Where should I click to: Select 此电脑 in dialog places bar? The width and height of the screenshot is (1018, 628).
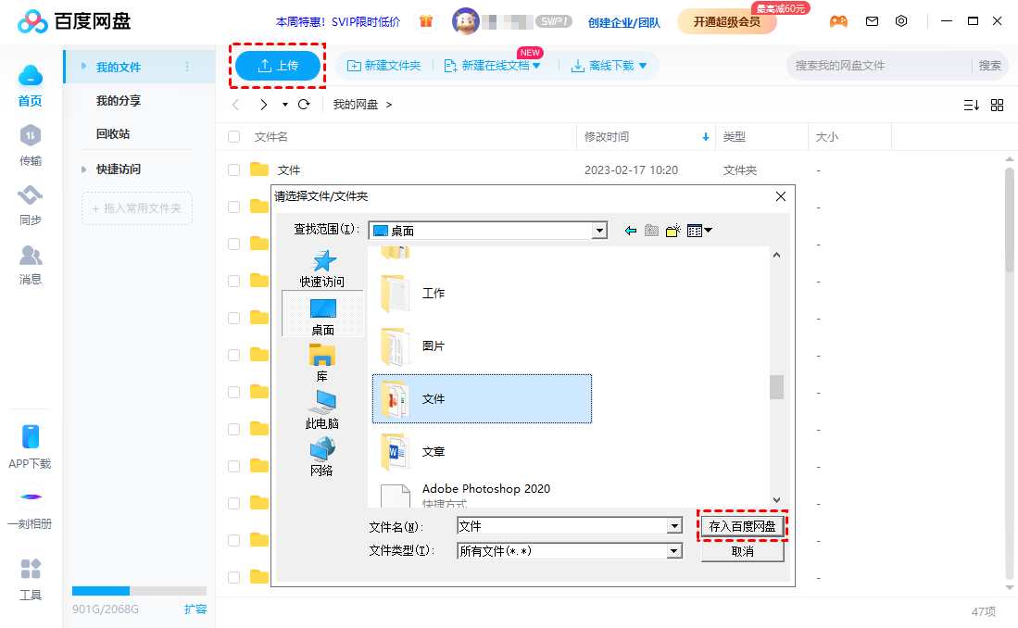322,409
